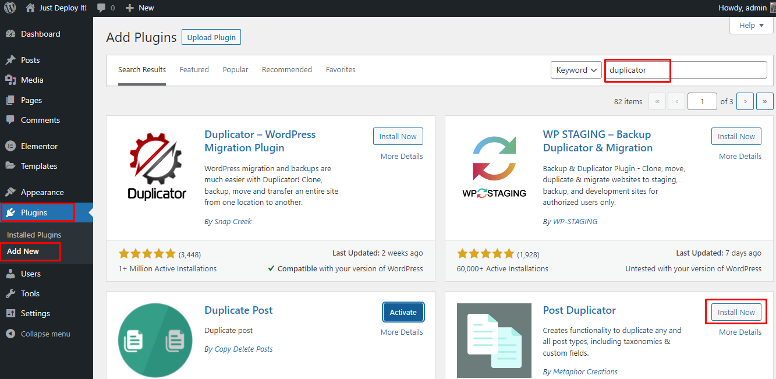Open More Details for Duplicate Post
This screenshot has width=776, height=379.
tap(402, 332)
